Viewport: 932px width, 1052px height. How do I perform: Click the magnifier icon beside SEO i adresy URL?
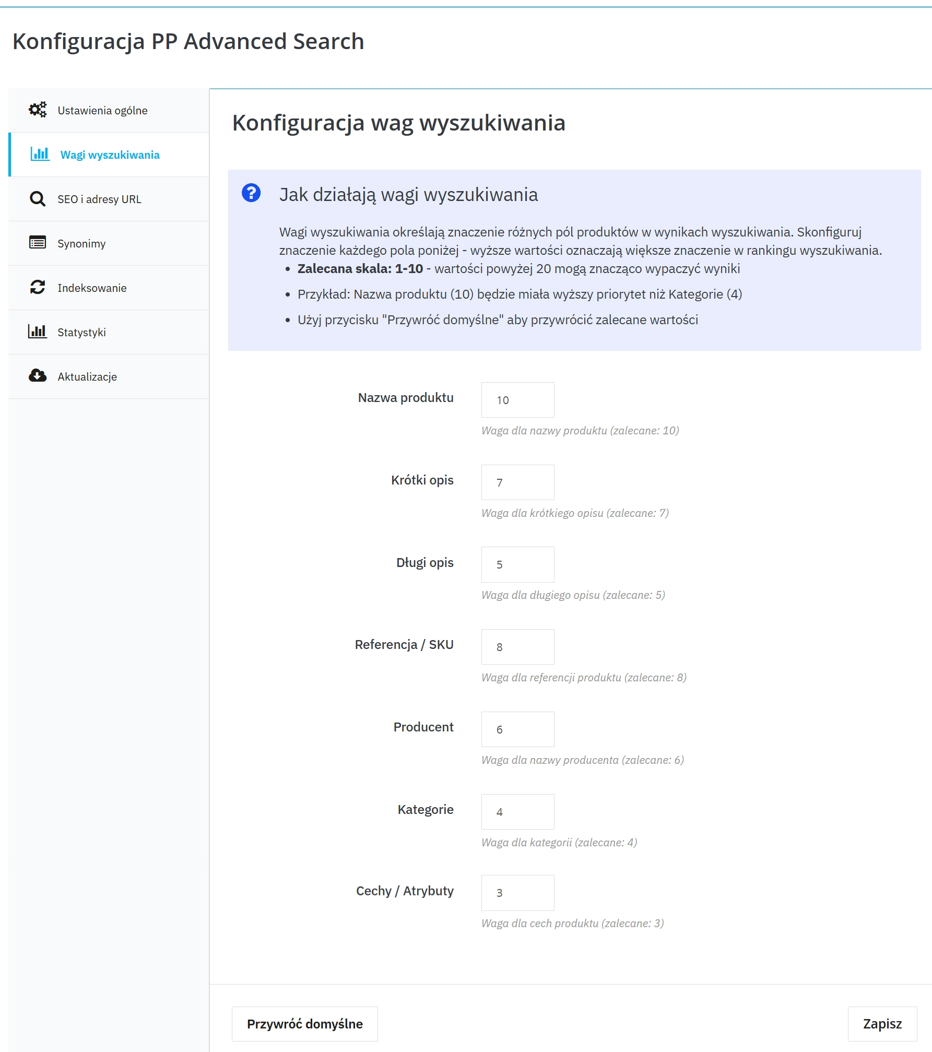click(x=37, y=199)
